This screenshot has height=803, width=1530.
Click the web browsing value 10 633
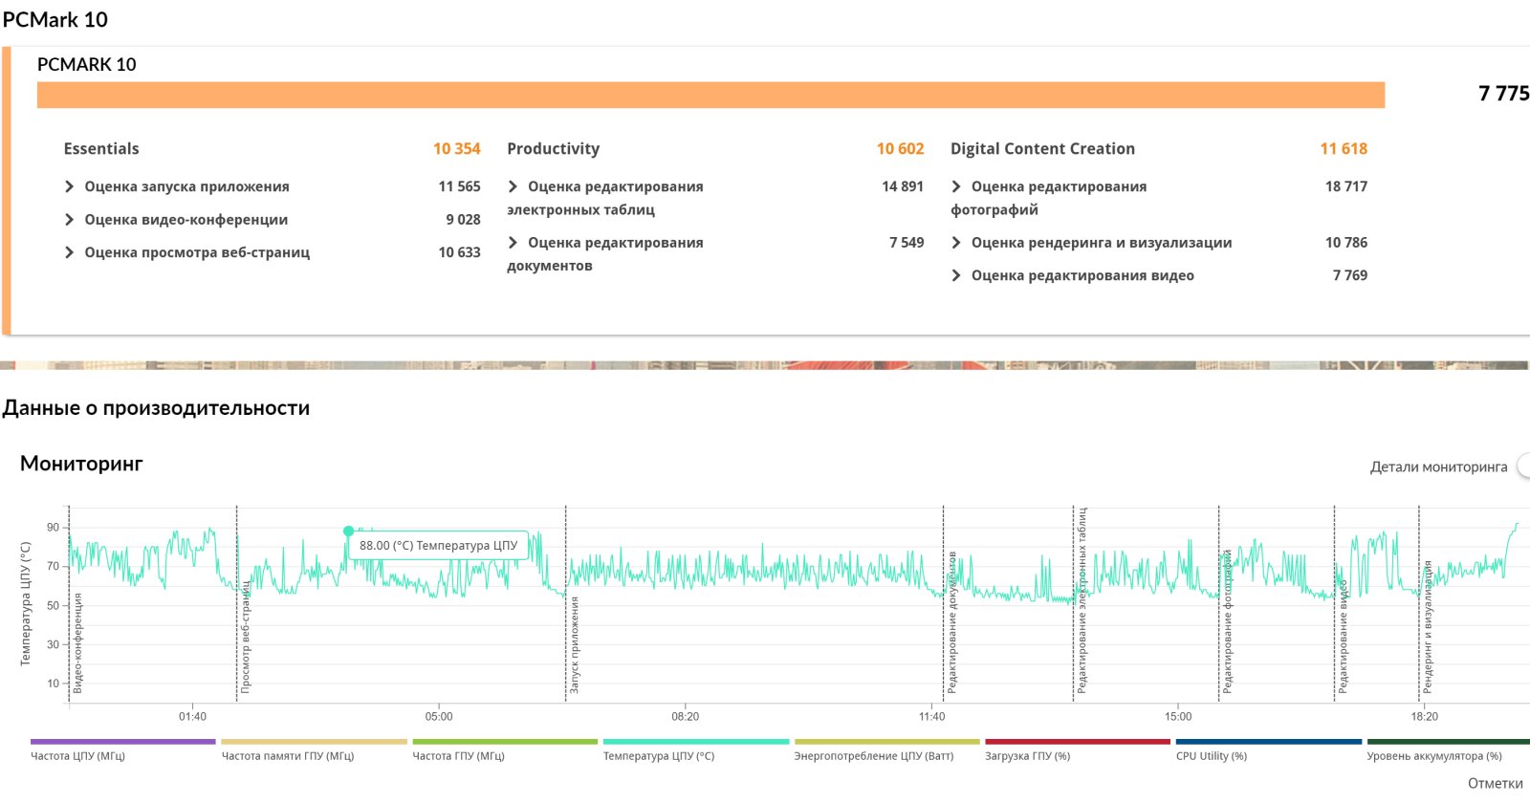tap(460, 252)
